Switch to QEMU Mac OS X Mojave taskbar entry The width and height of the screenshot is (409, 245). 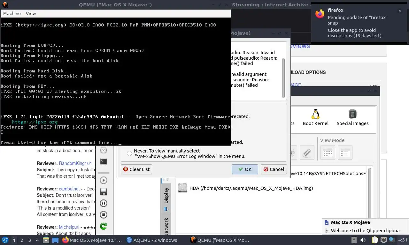pyautogui.click(x=220, y=240)
